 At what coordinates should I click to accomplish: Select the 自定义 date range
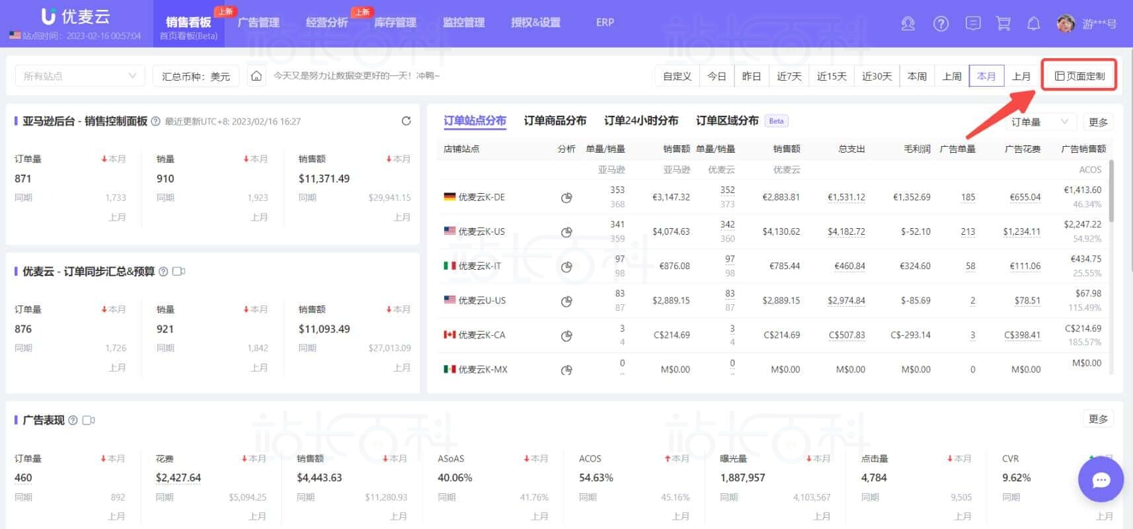pos(677,76)
